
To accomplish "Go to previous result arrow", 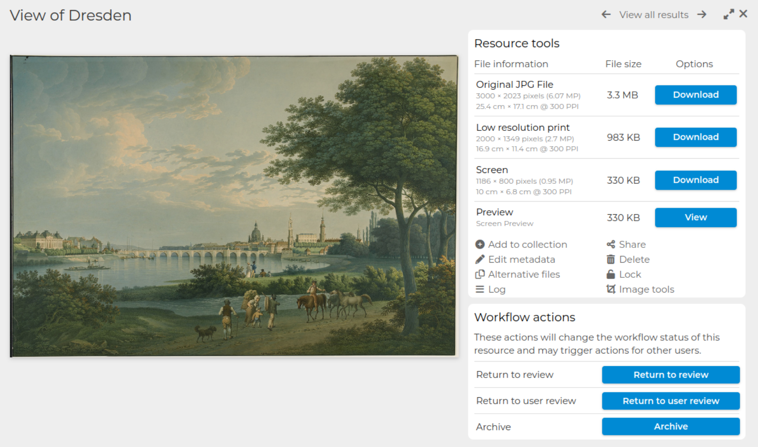I will tap(606, 15).
